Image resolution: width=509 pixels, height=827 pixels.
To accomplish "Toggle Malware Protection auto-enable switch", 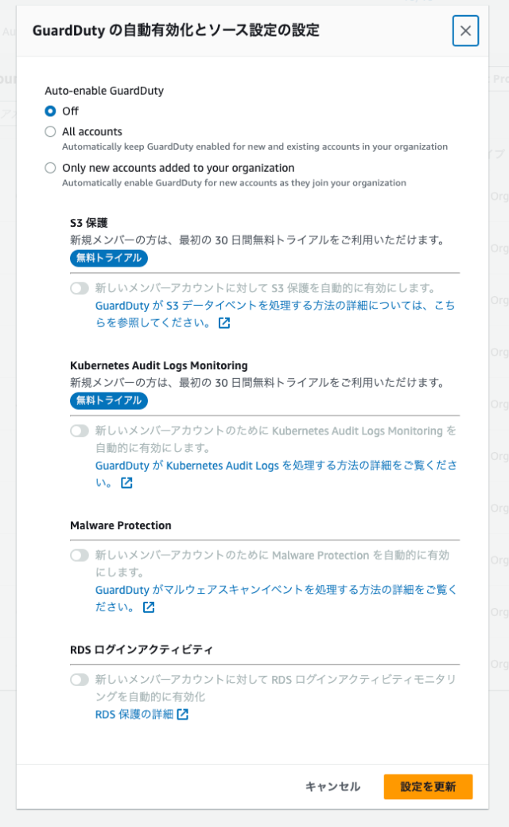I will click(x=80, y=556).
